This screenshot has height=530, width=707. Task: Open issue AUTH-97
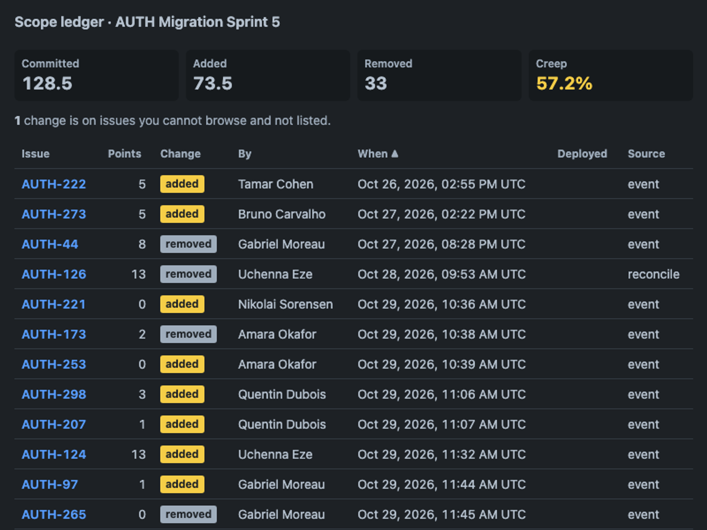pos(50,485)
